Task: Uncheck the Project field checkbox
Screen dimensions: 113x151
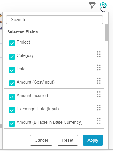Action: pos(12,43)
